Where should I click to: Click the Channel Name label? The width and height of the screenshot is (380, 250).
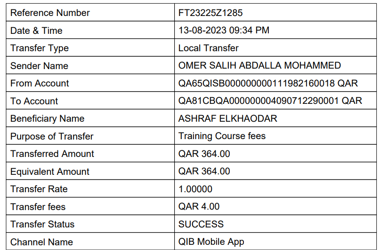click(x=41, y=242)
